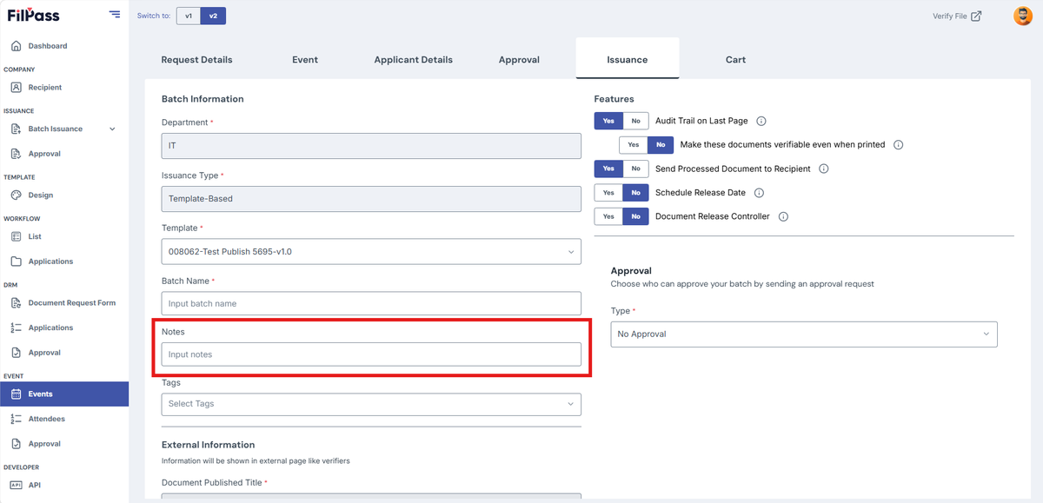Click the Batch Name input field

coord(371,303)
